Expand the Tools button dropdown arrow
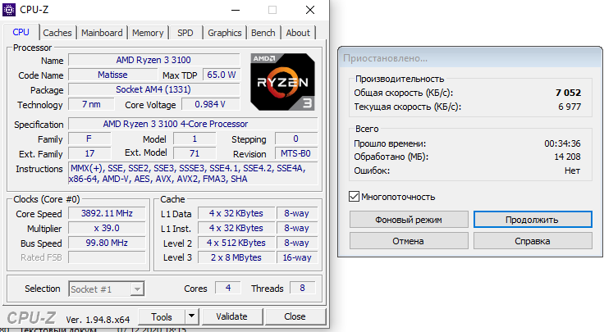604x332 pixels. [191, 316]
